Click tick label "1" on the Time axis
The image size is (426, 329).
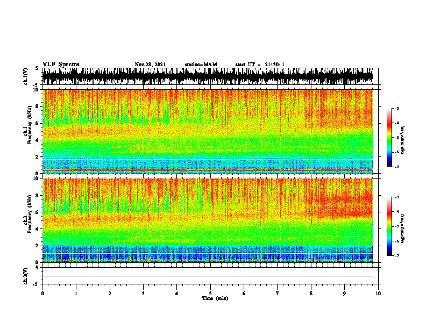pyautogui.click(x=76, y=294)
